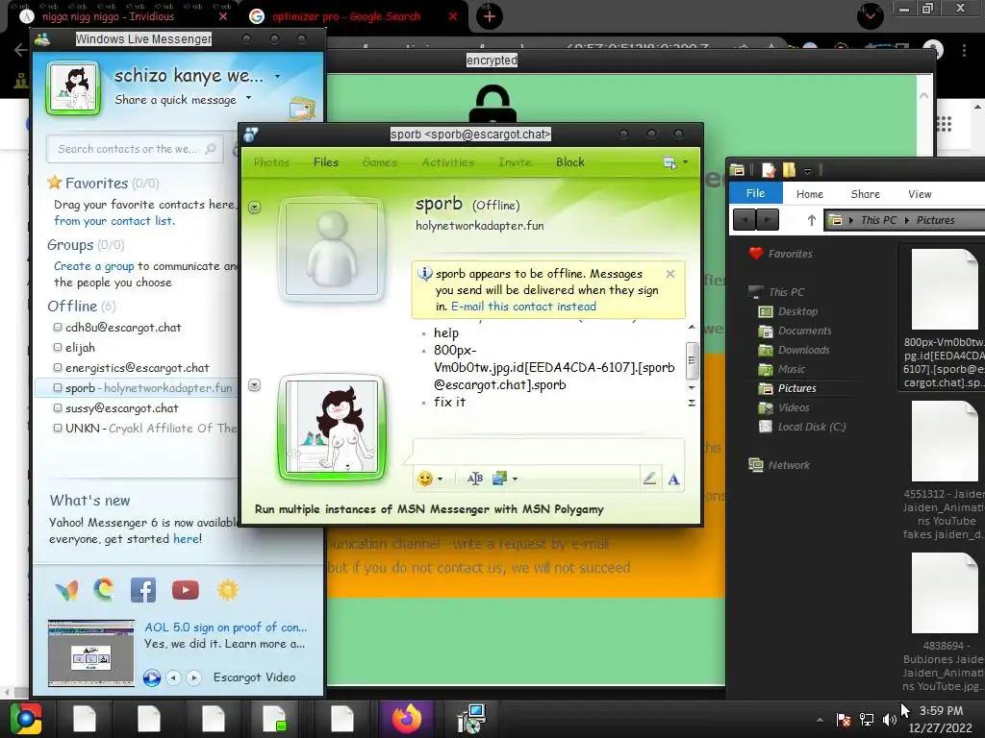Open the butterfly MSN icon in Messenger footer
Image resolution: width=985 pixels, height=738 pixels.
[x=67, y=590]
